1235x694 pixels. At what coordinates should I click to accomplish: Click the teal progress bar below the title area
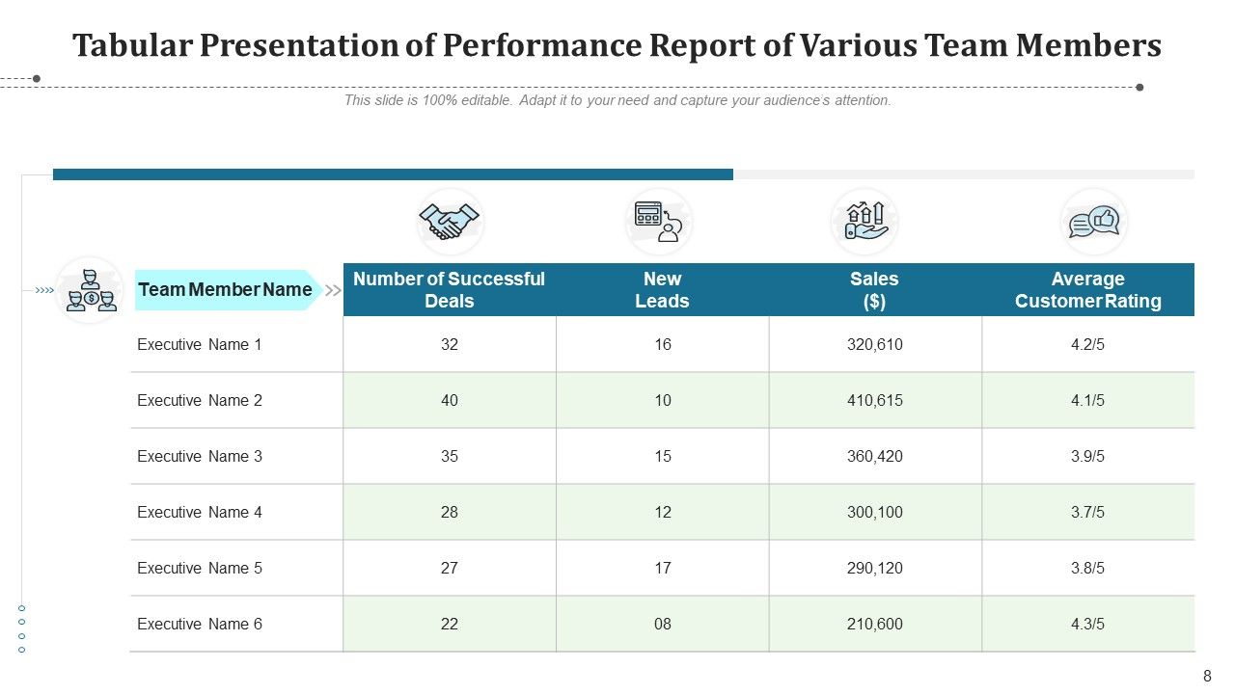(394, 173)
